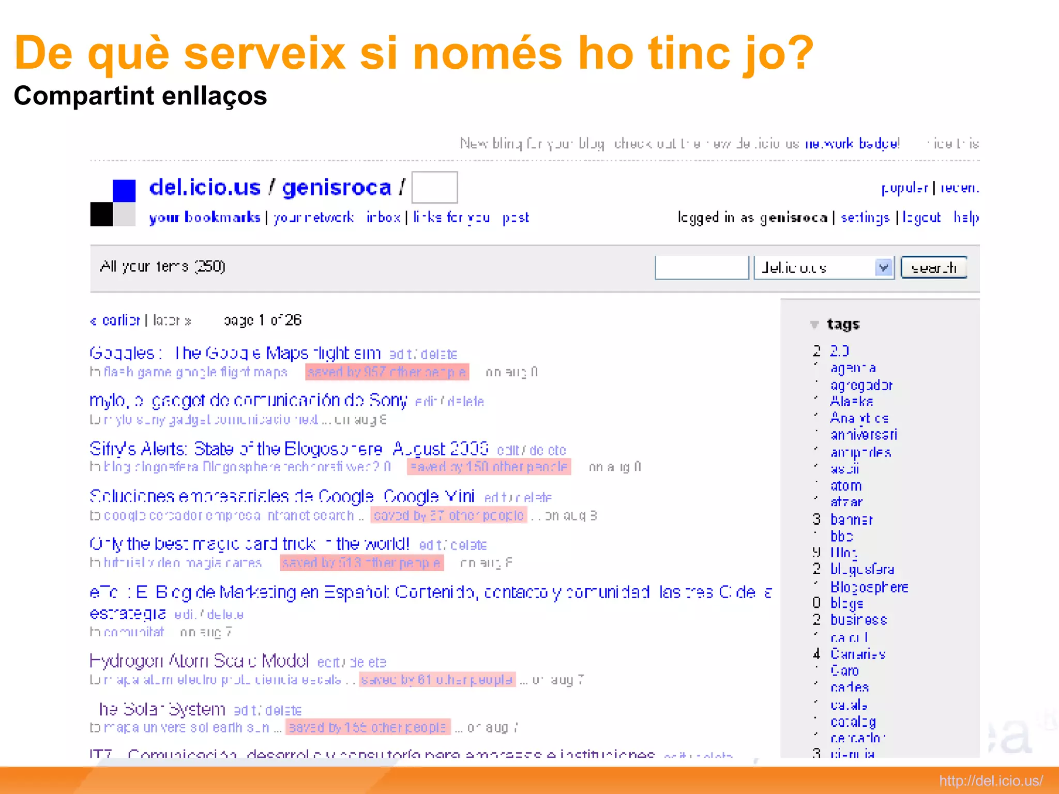Image resolution: width=1059 pixels, height=794 pixels.
Task: Open eTc Blog de Marketing bookmark
Action: pyautogui.click(x=431, y=602)
